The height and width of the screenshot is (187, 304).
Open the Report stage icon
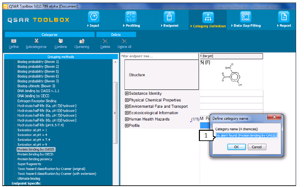[x=284, y=17]
